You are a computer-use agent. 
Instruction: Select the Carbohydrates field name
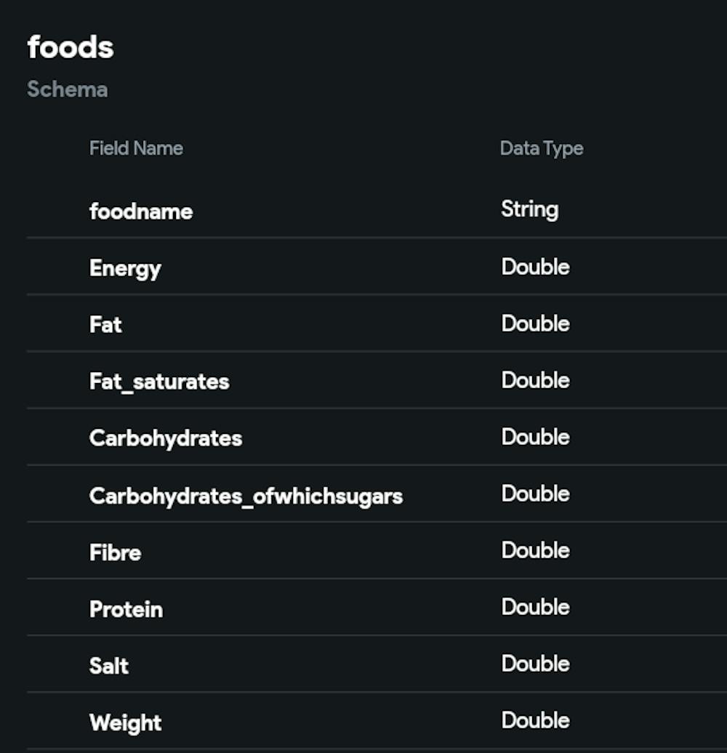coord(166,438)
